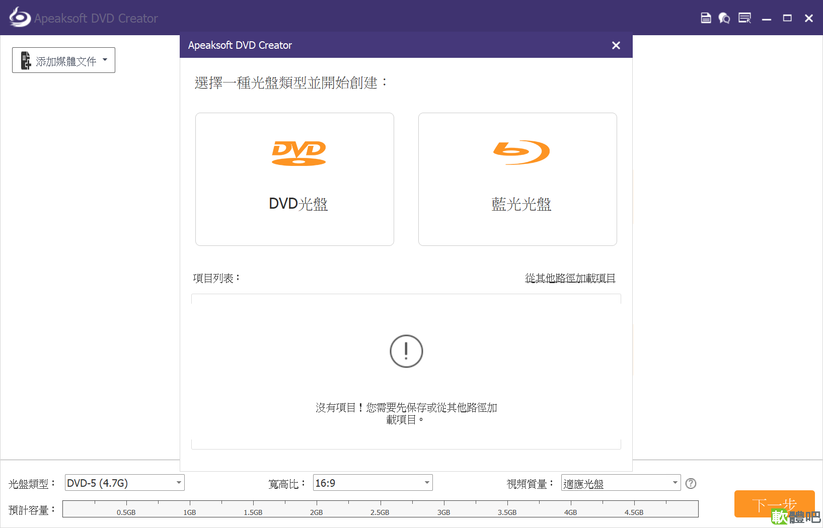Click the 選擇一種光盤類型並開始創建 heading

(x=291, y=82)
